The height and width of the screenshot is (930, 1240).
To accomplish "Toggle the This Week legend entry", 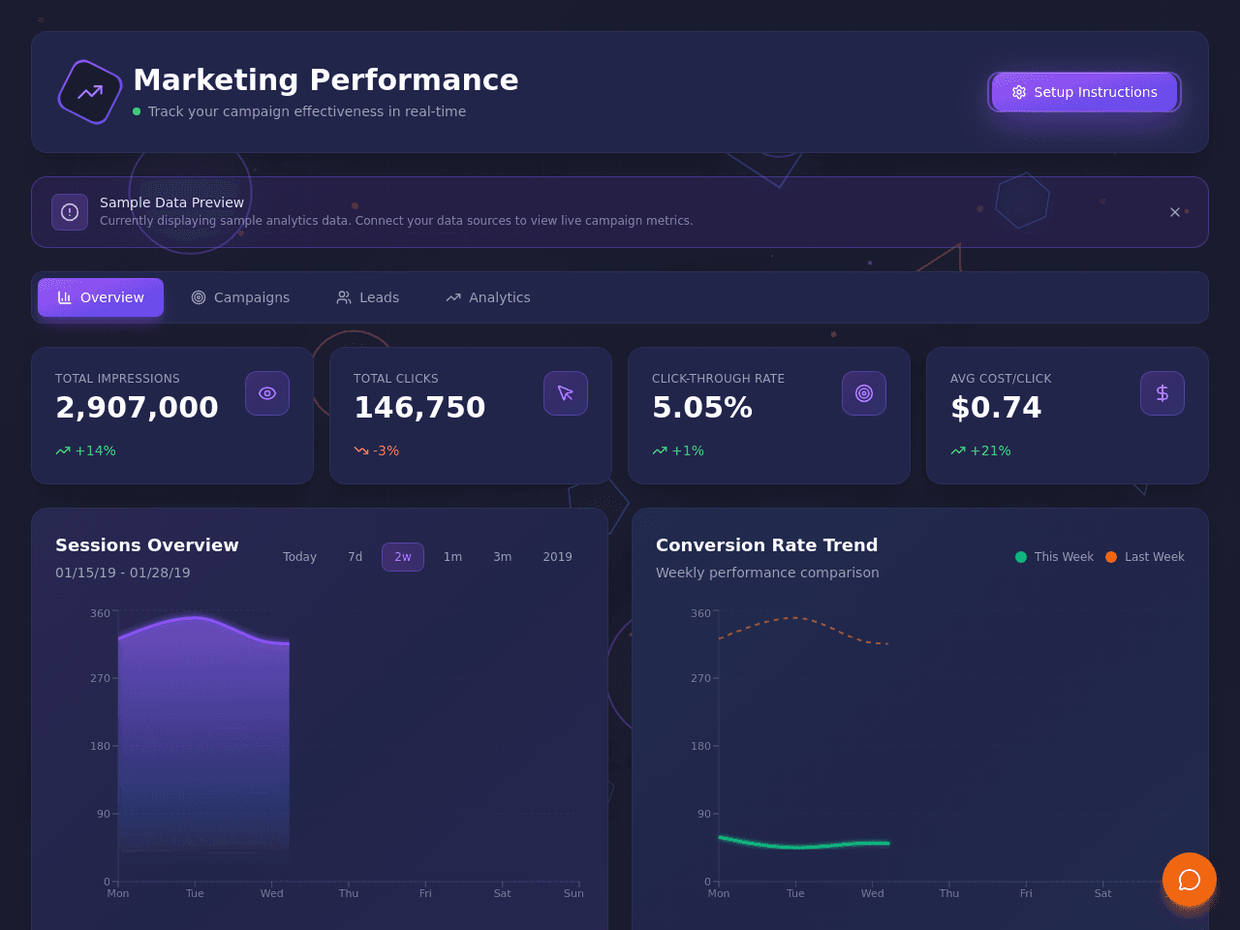I will tap(1054, 557).
